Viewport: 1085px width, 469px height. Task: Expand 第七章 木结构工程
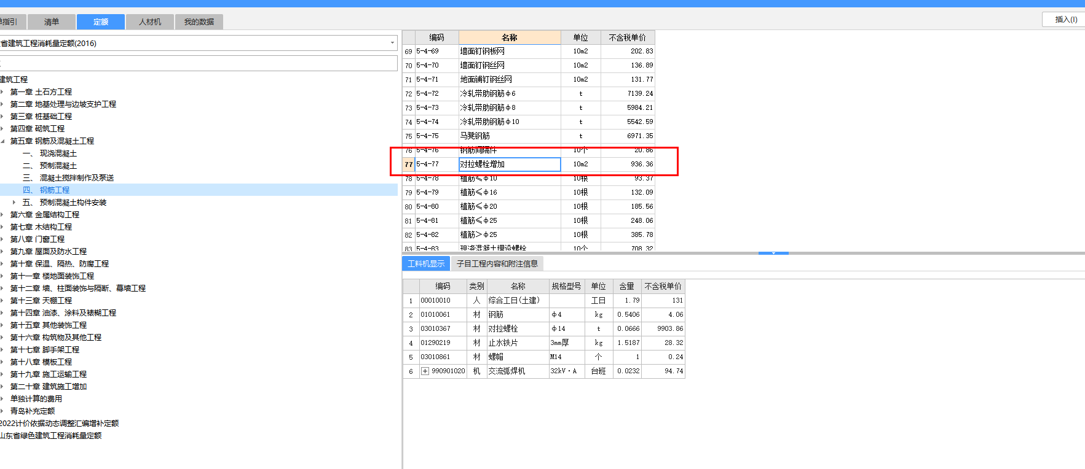[2, 227]
